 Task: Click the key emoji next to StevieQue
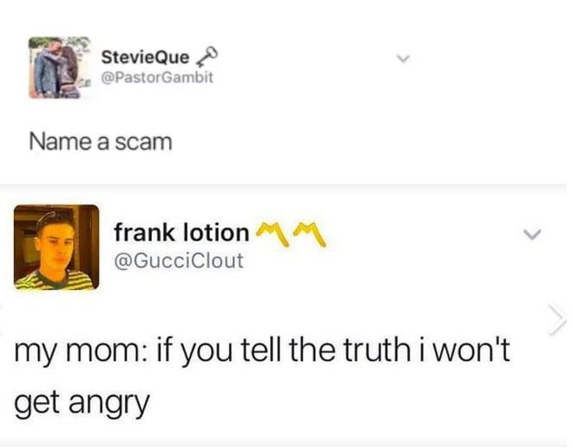coord(207,57)
